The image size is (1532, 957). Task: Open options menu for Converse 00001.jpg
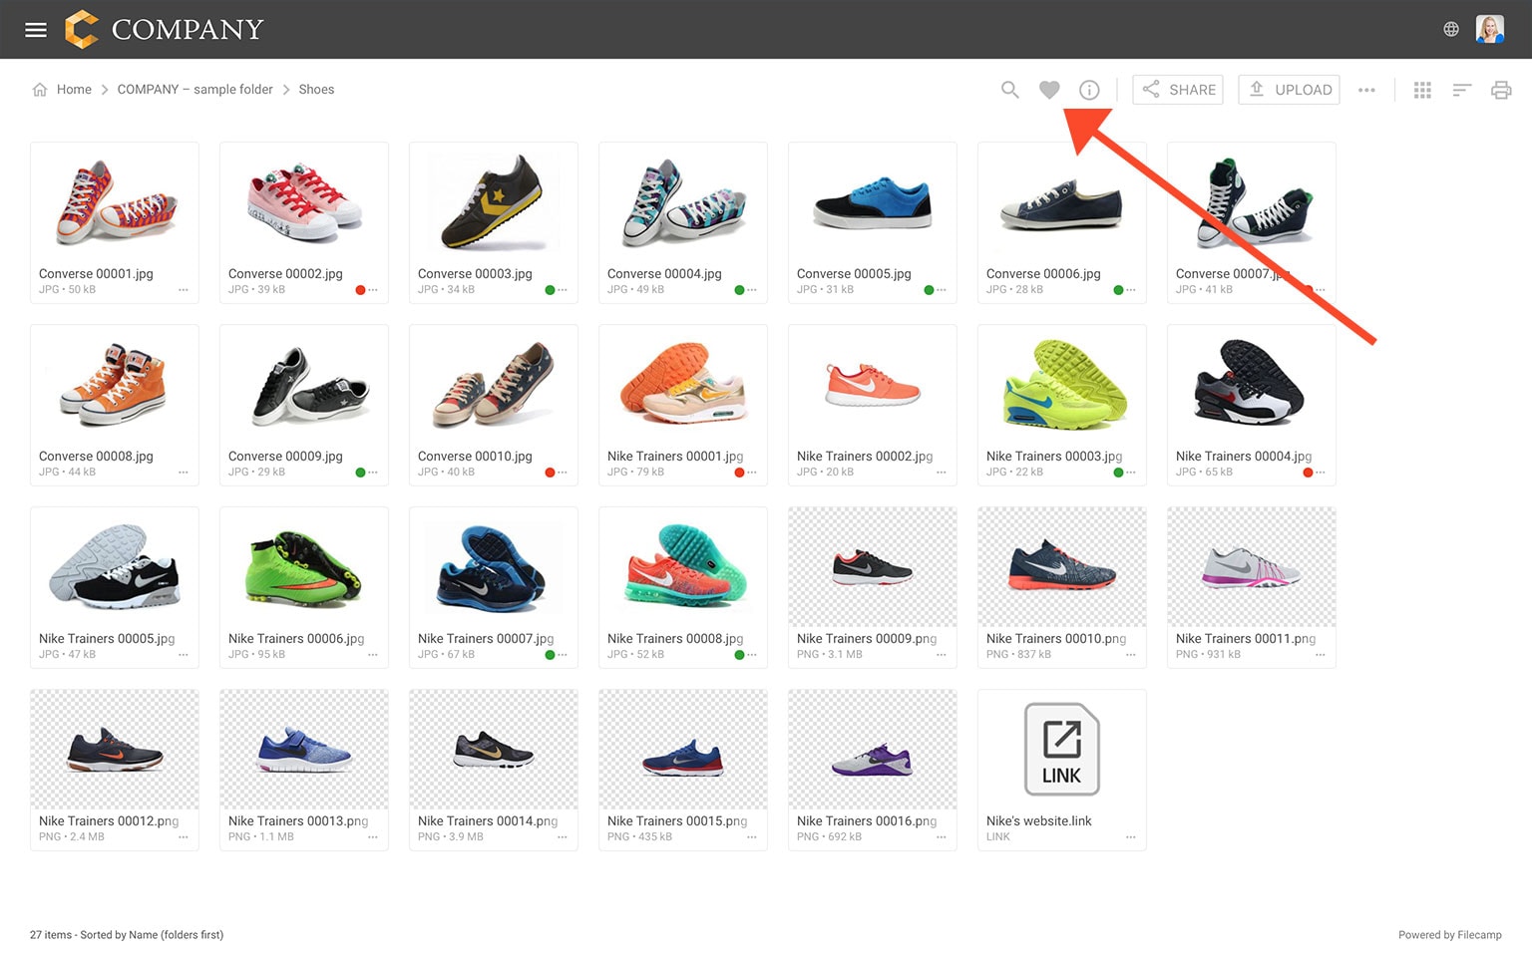[x=184, y=290]
